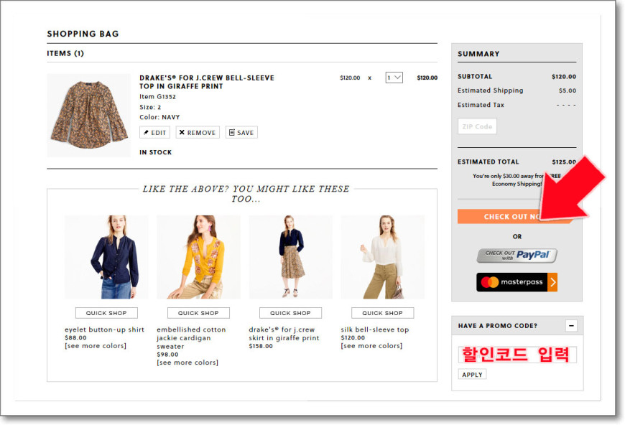Apply the promo code

click(x=472, y=375)
